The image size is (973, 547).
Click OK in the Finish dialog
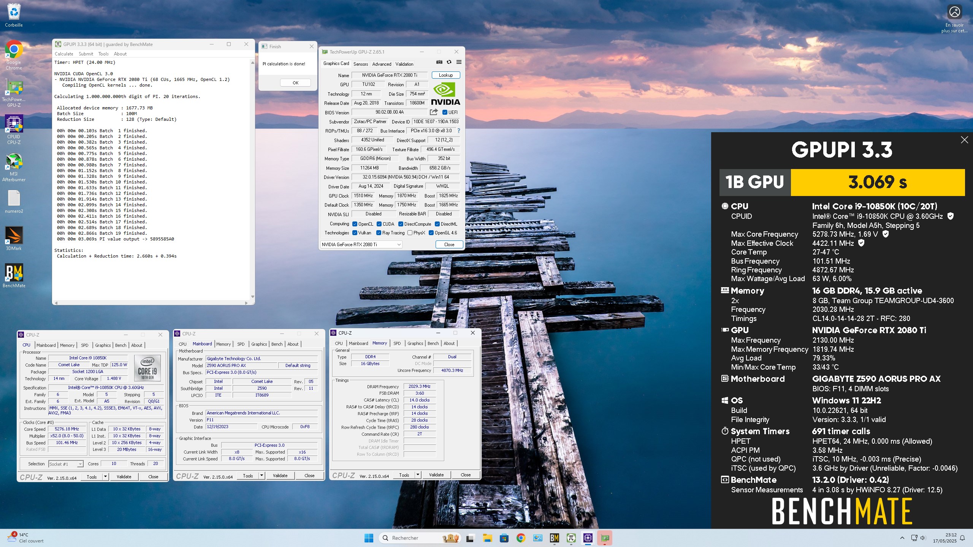pyautogui.click(x=295, y=83)
